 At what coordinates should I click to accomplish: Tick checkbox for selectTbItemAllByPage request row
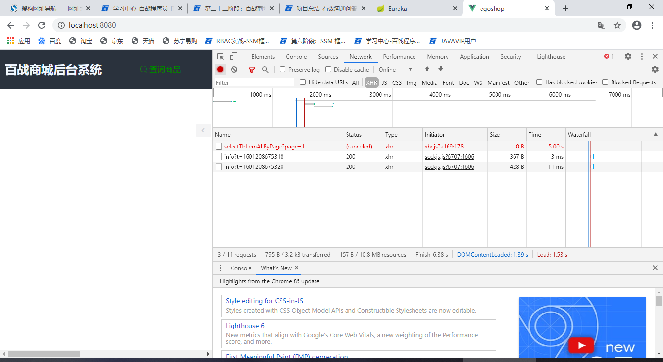pyautogui.click(x=219, y=146)
